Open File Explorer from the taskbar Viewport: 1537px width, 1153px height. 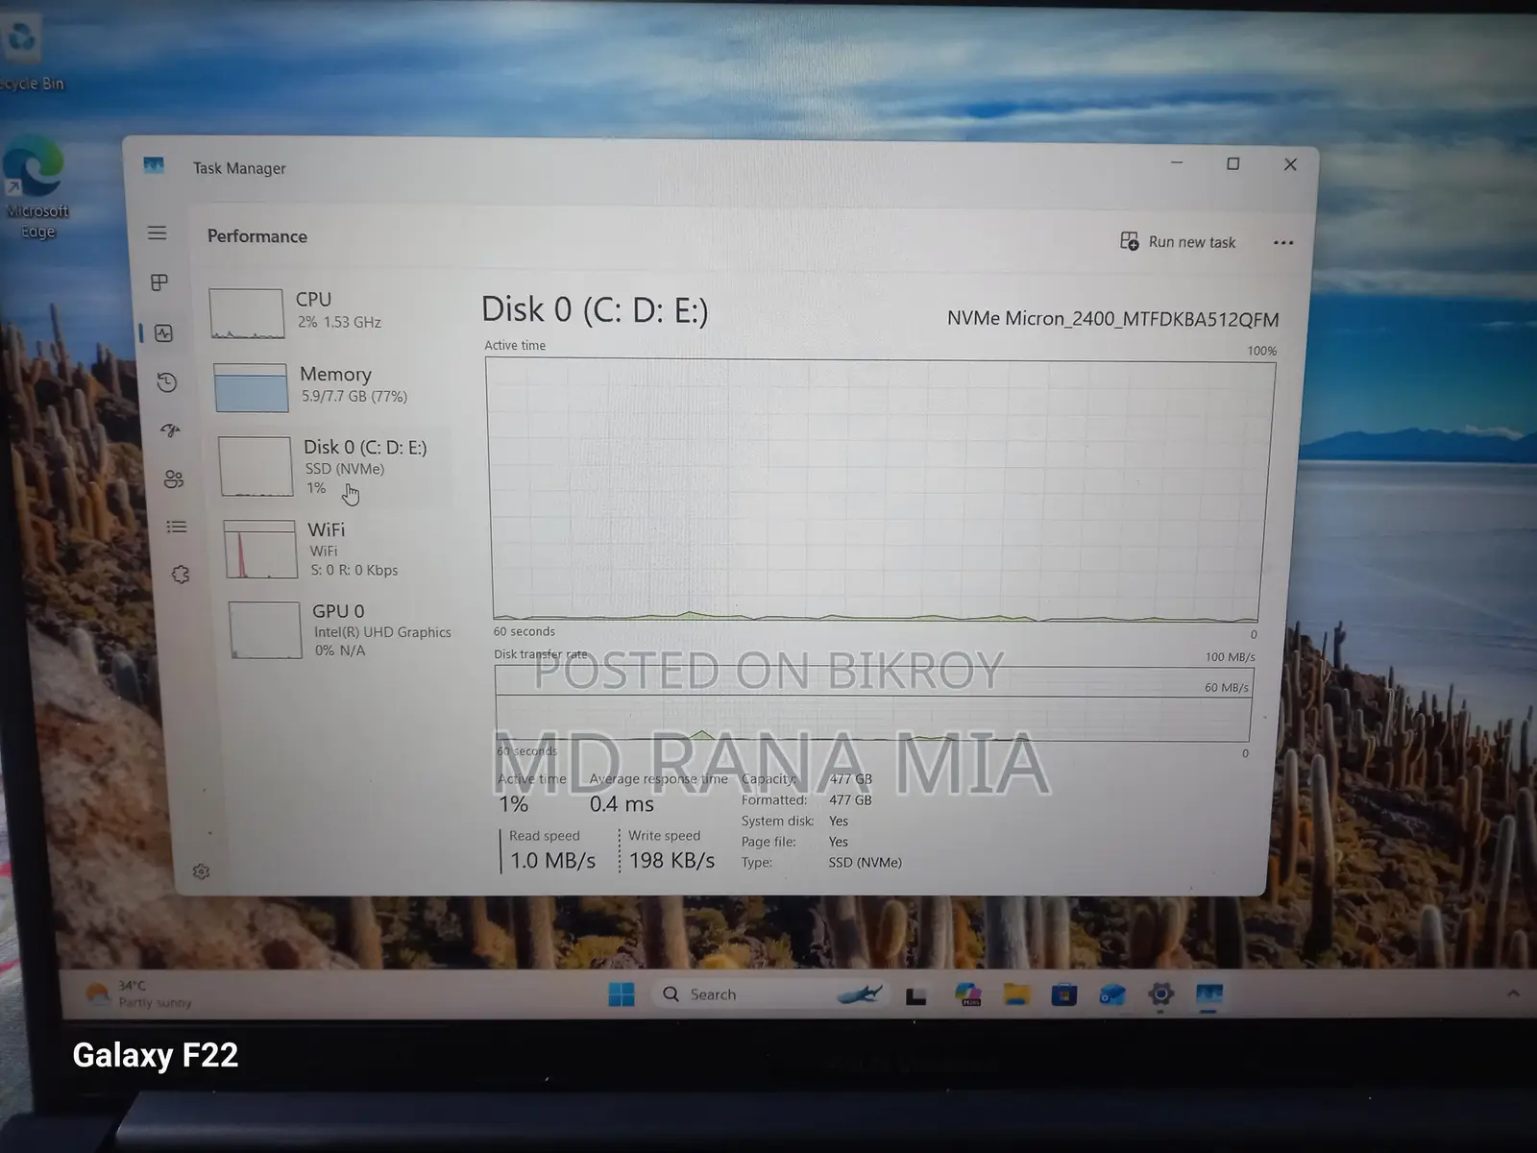pyautogui.click(x=1016, y=994)
